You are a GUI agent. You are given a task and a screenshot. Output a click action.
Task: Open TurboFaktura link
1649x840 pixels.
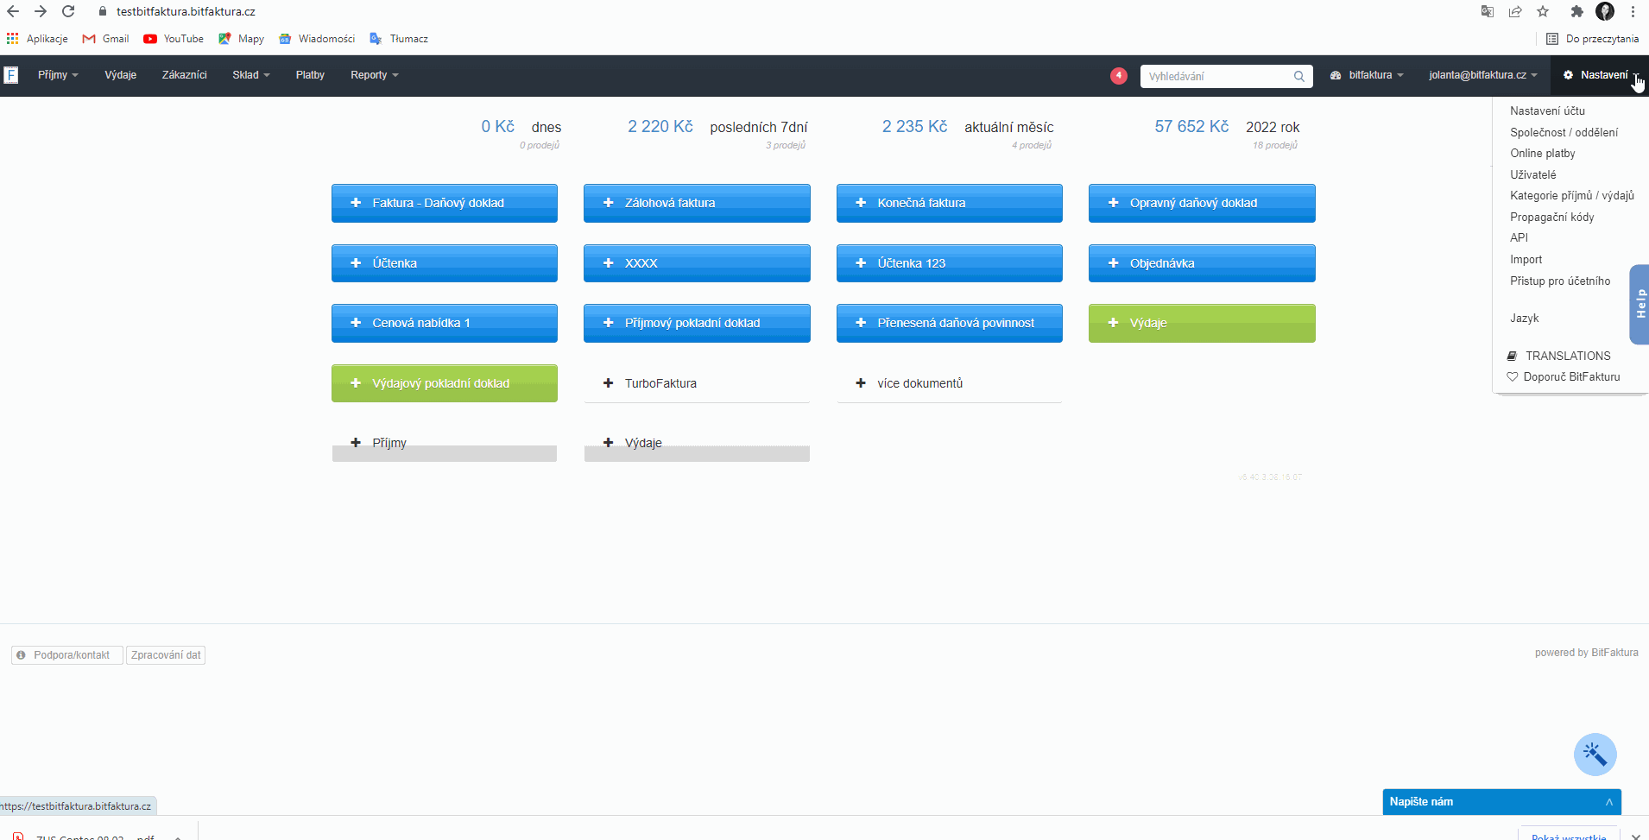(x=697, y=383)
